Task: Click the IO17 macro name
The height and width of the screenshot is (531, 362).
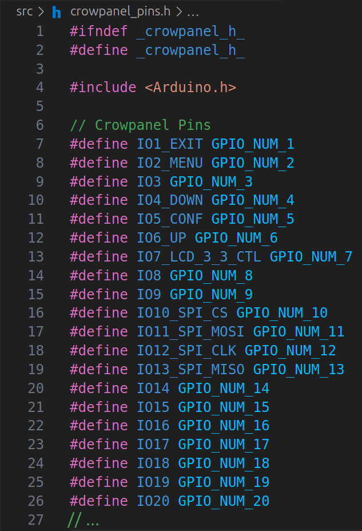Action: tap(153, 445)
